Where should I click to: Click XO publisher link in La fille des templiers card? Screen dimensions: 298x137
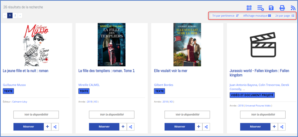[95, 102]
